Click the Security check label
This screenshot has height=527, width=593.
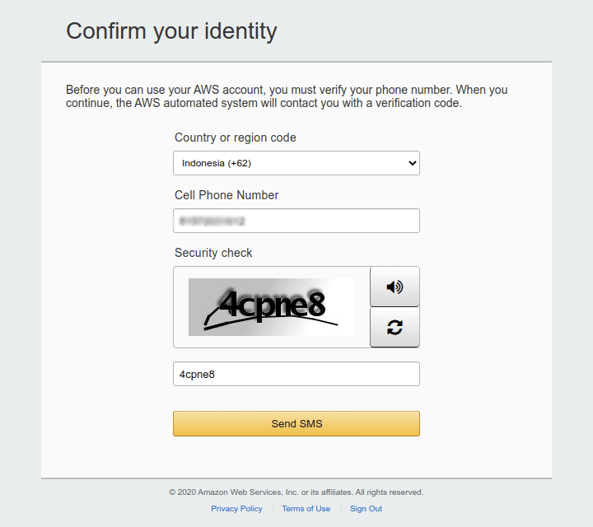click(213, 253)
